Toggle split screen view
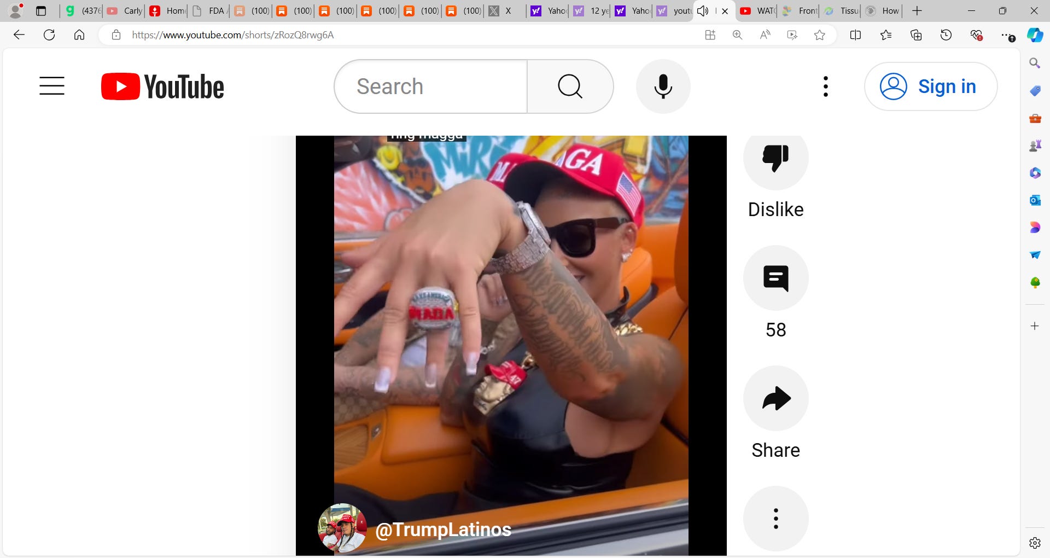Image resolution: width=1050 pixels, height=558 pixels. tap(855, 35)
